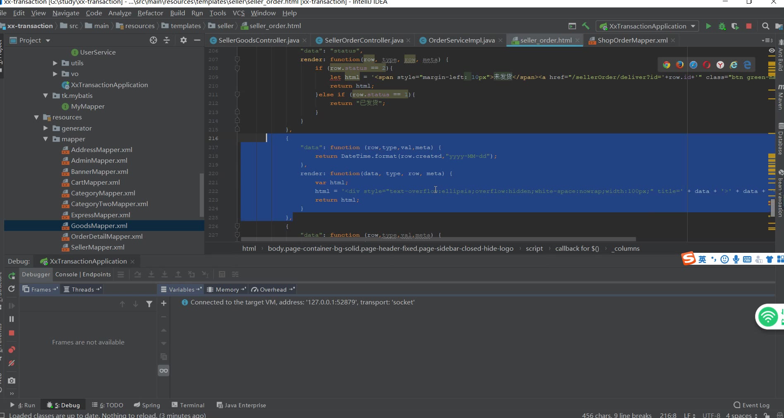Click the editor horizontal scrollbar
Viewport: 784px width, 418px height.
pyautogui.click(x=438, y=239)
